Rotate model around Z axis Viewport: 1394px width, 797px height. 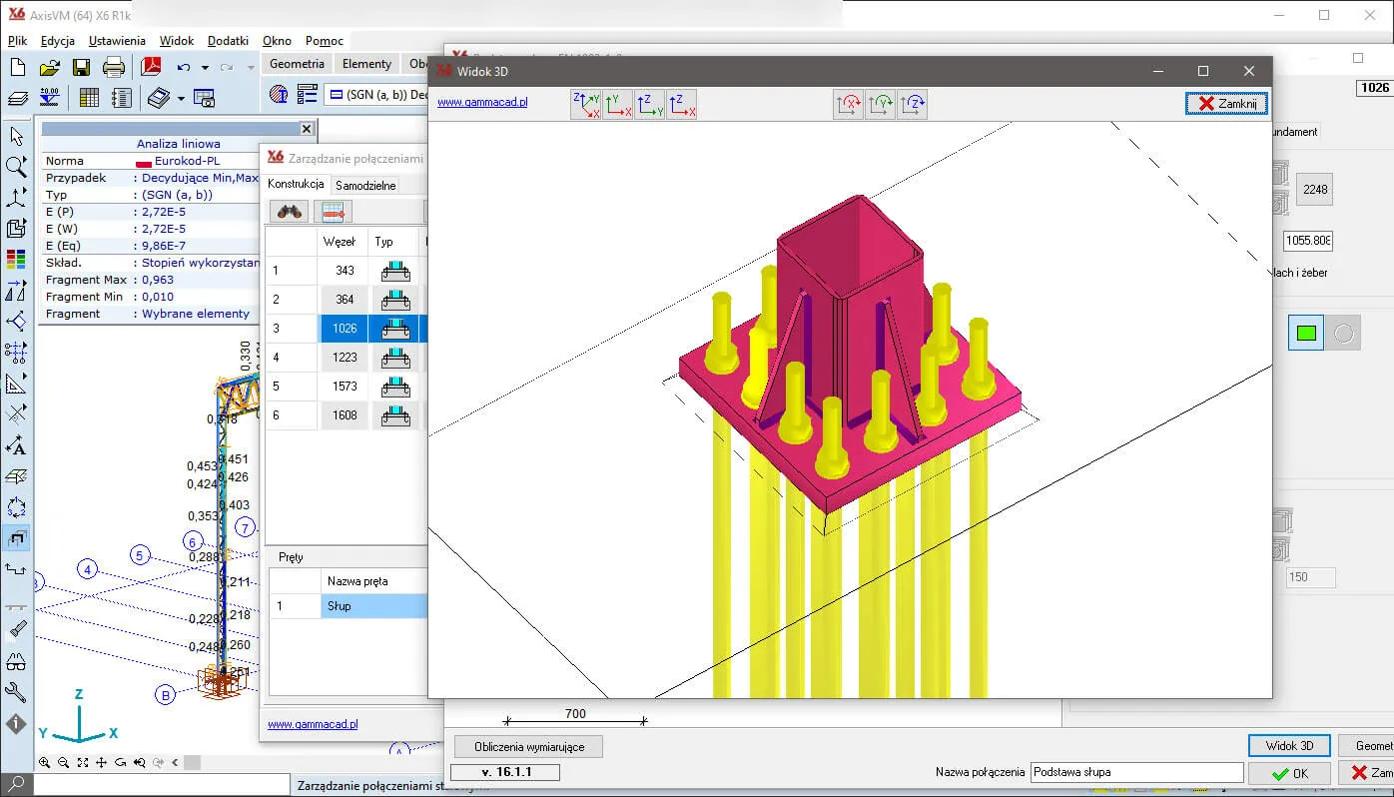[912, 104]
